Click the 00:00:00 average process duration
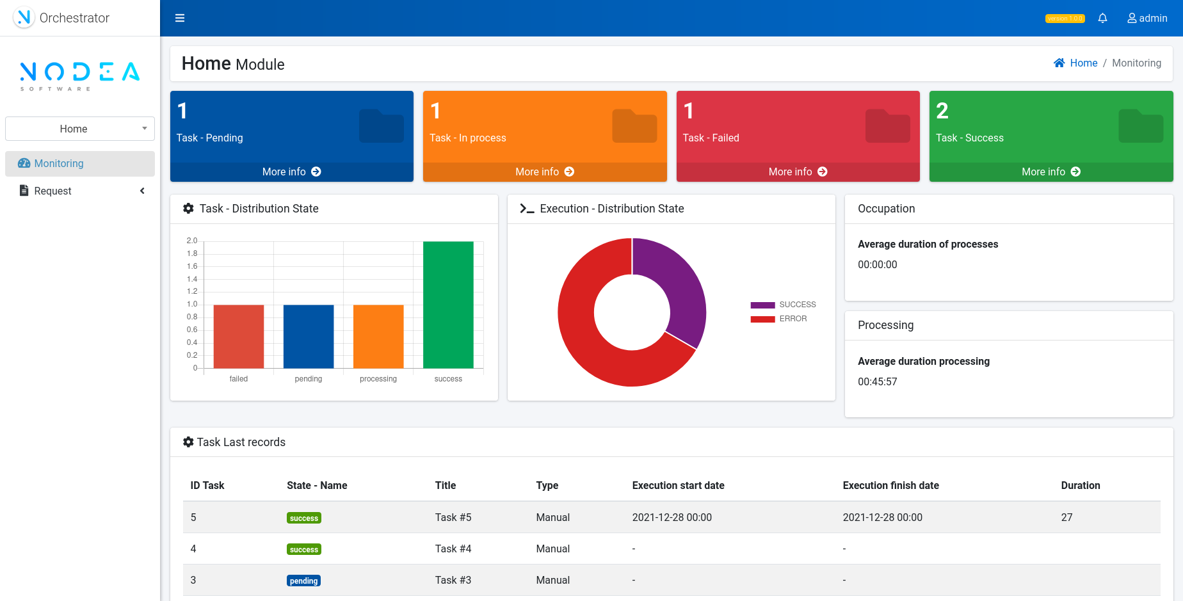The image size is (1183, 601). 878,264
